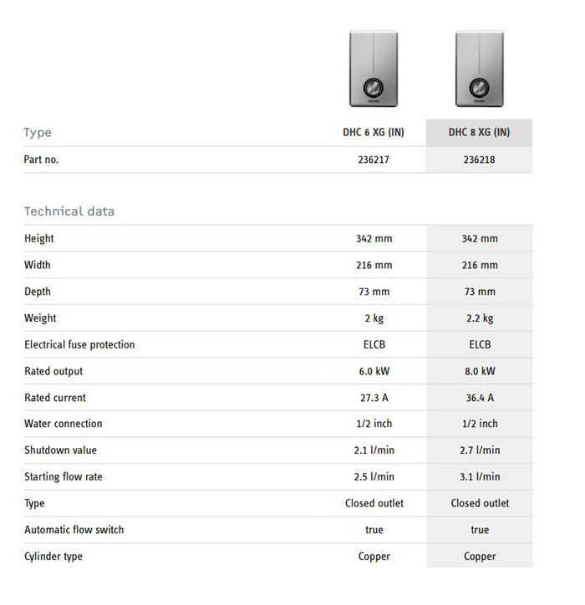This screenshot has width=585, height=605.
Task: Click the 'Technical data' heading
Action: coord(69,211)
